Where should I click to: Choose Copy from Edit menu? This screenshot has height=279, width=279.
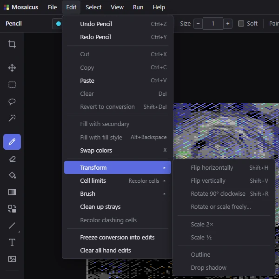coord(118,67)
